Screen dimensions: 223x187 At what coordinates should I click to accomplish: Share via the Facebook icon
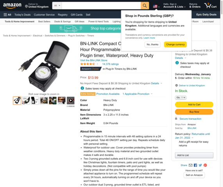(195, 165)
